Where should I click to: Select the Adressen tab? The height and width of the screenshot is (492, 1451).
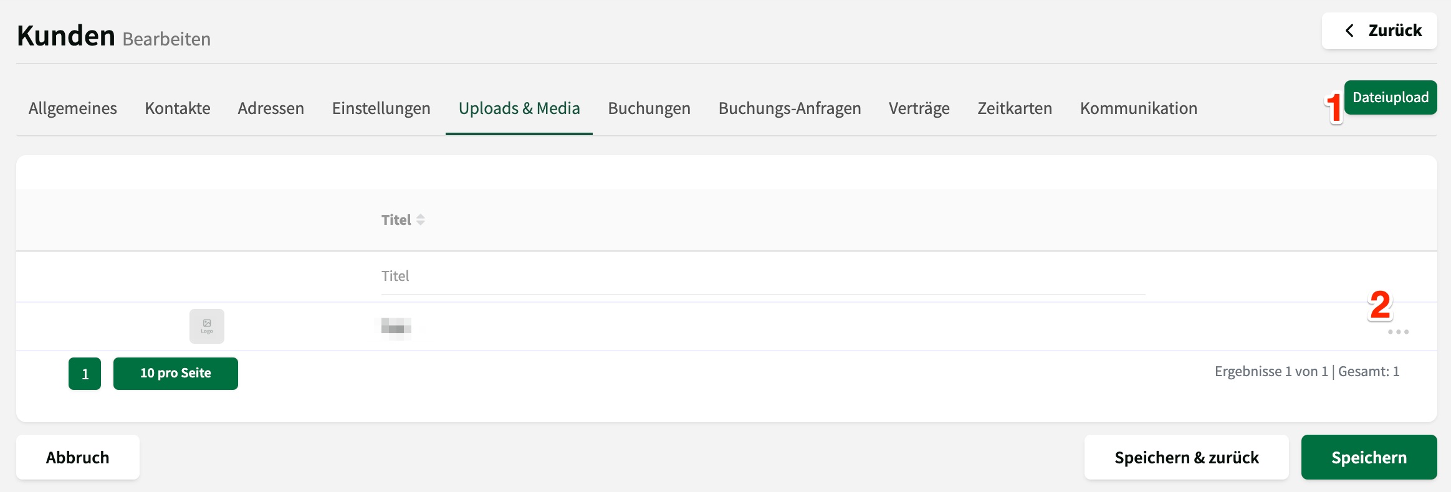click(x=271, y=108)
